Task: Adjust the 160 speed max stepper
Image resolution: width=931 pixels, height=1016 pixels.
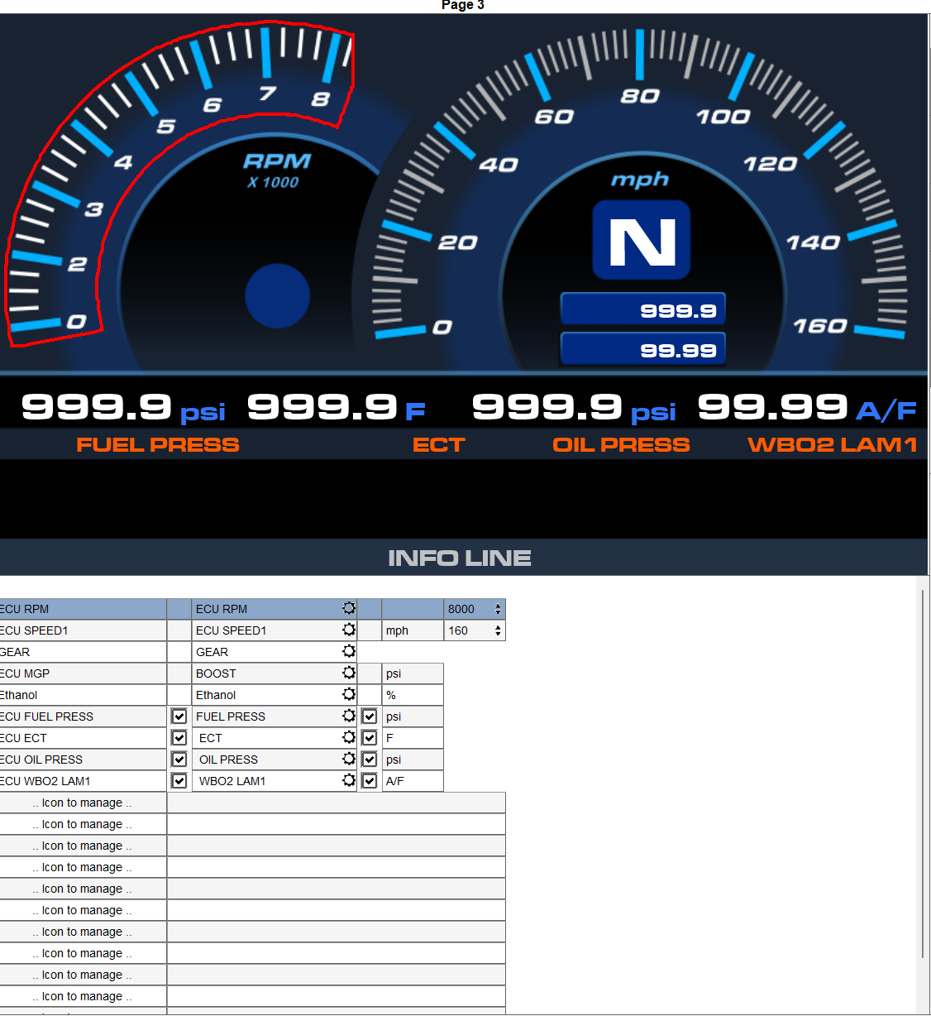Action: [498, 630]
